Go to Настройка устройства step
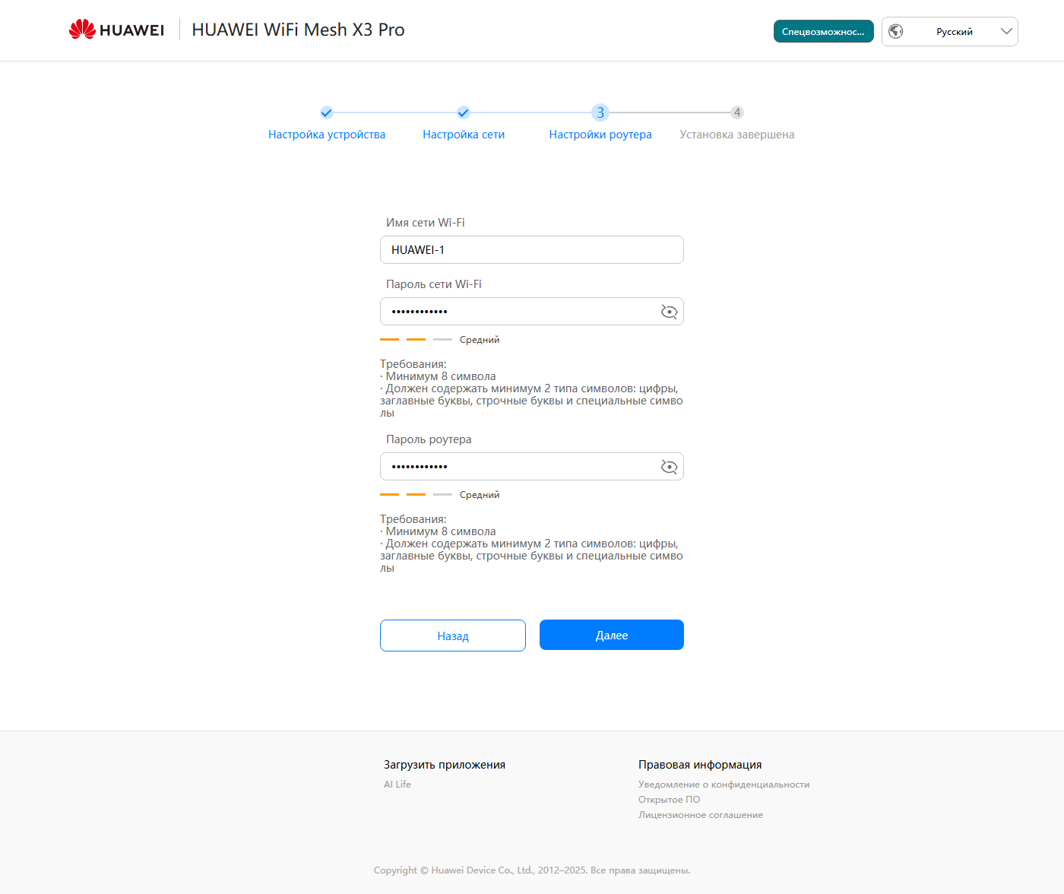The width and height of the screenshot is (1064, 894). click(x=327, y=135)
